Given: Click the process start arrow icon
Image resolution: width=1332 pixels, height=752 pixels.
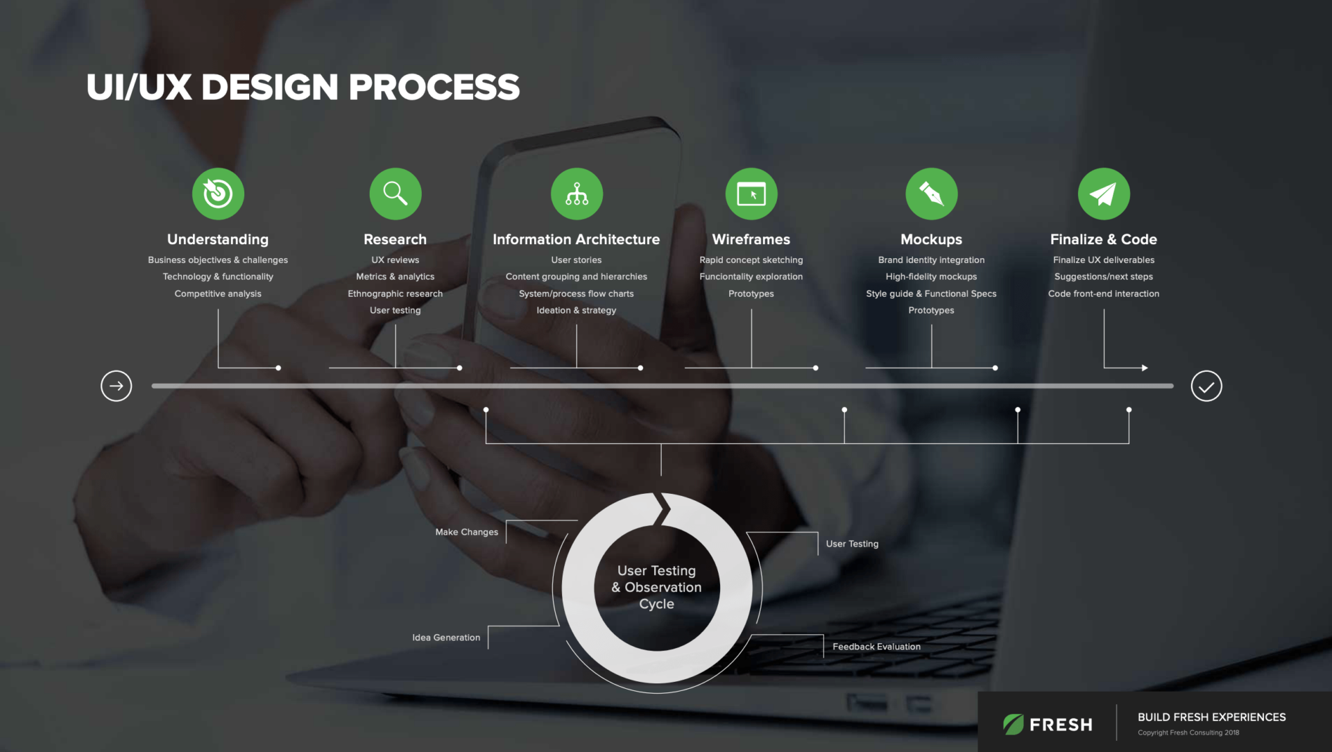Looking at the screenshot, I should click(116, 385).
